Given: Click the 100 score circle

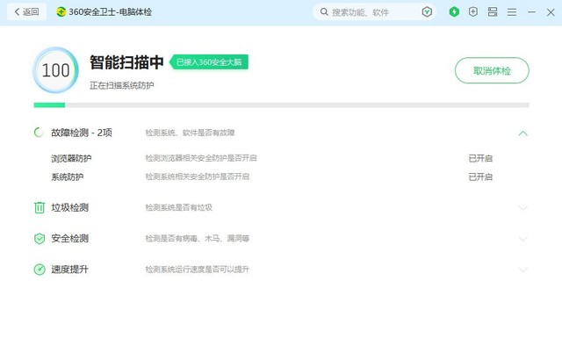Looking at the screenshot, I should 55,70.
